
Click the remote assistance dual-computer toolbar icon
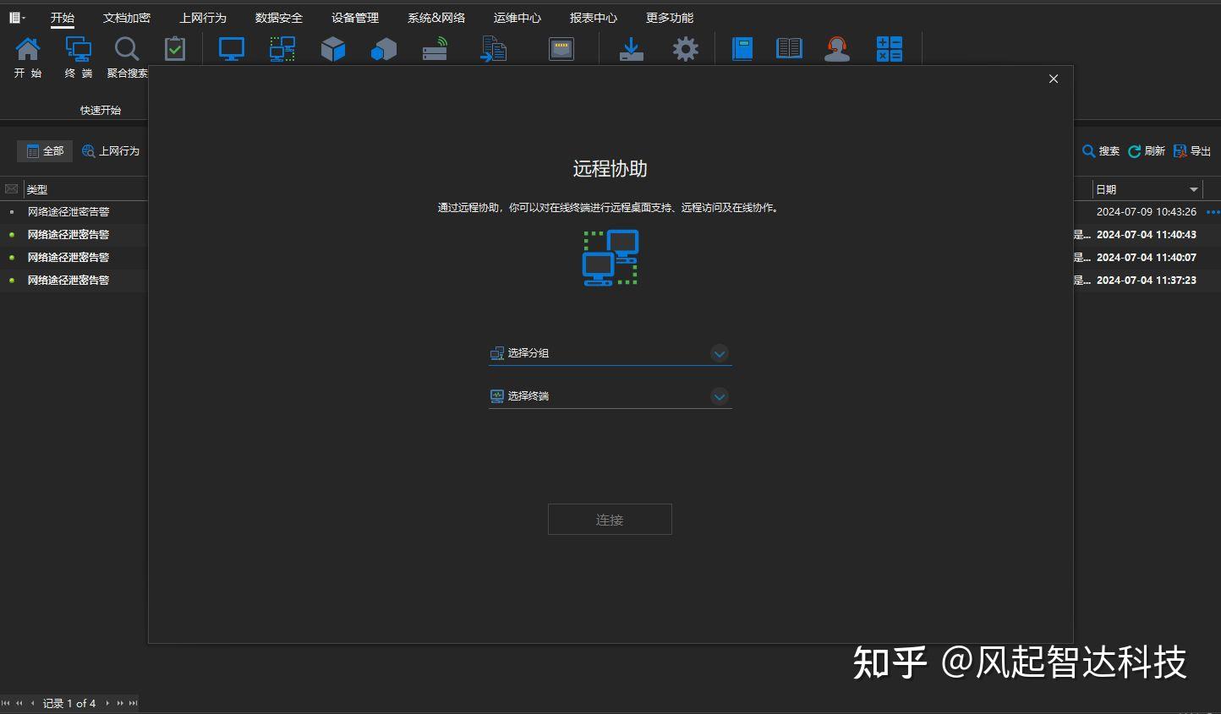tap(282, 49)
